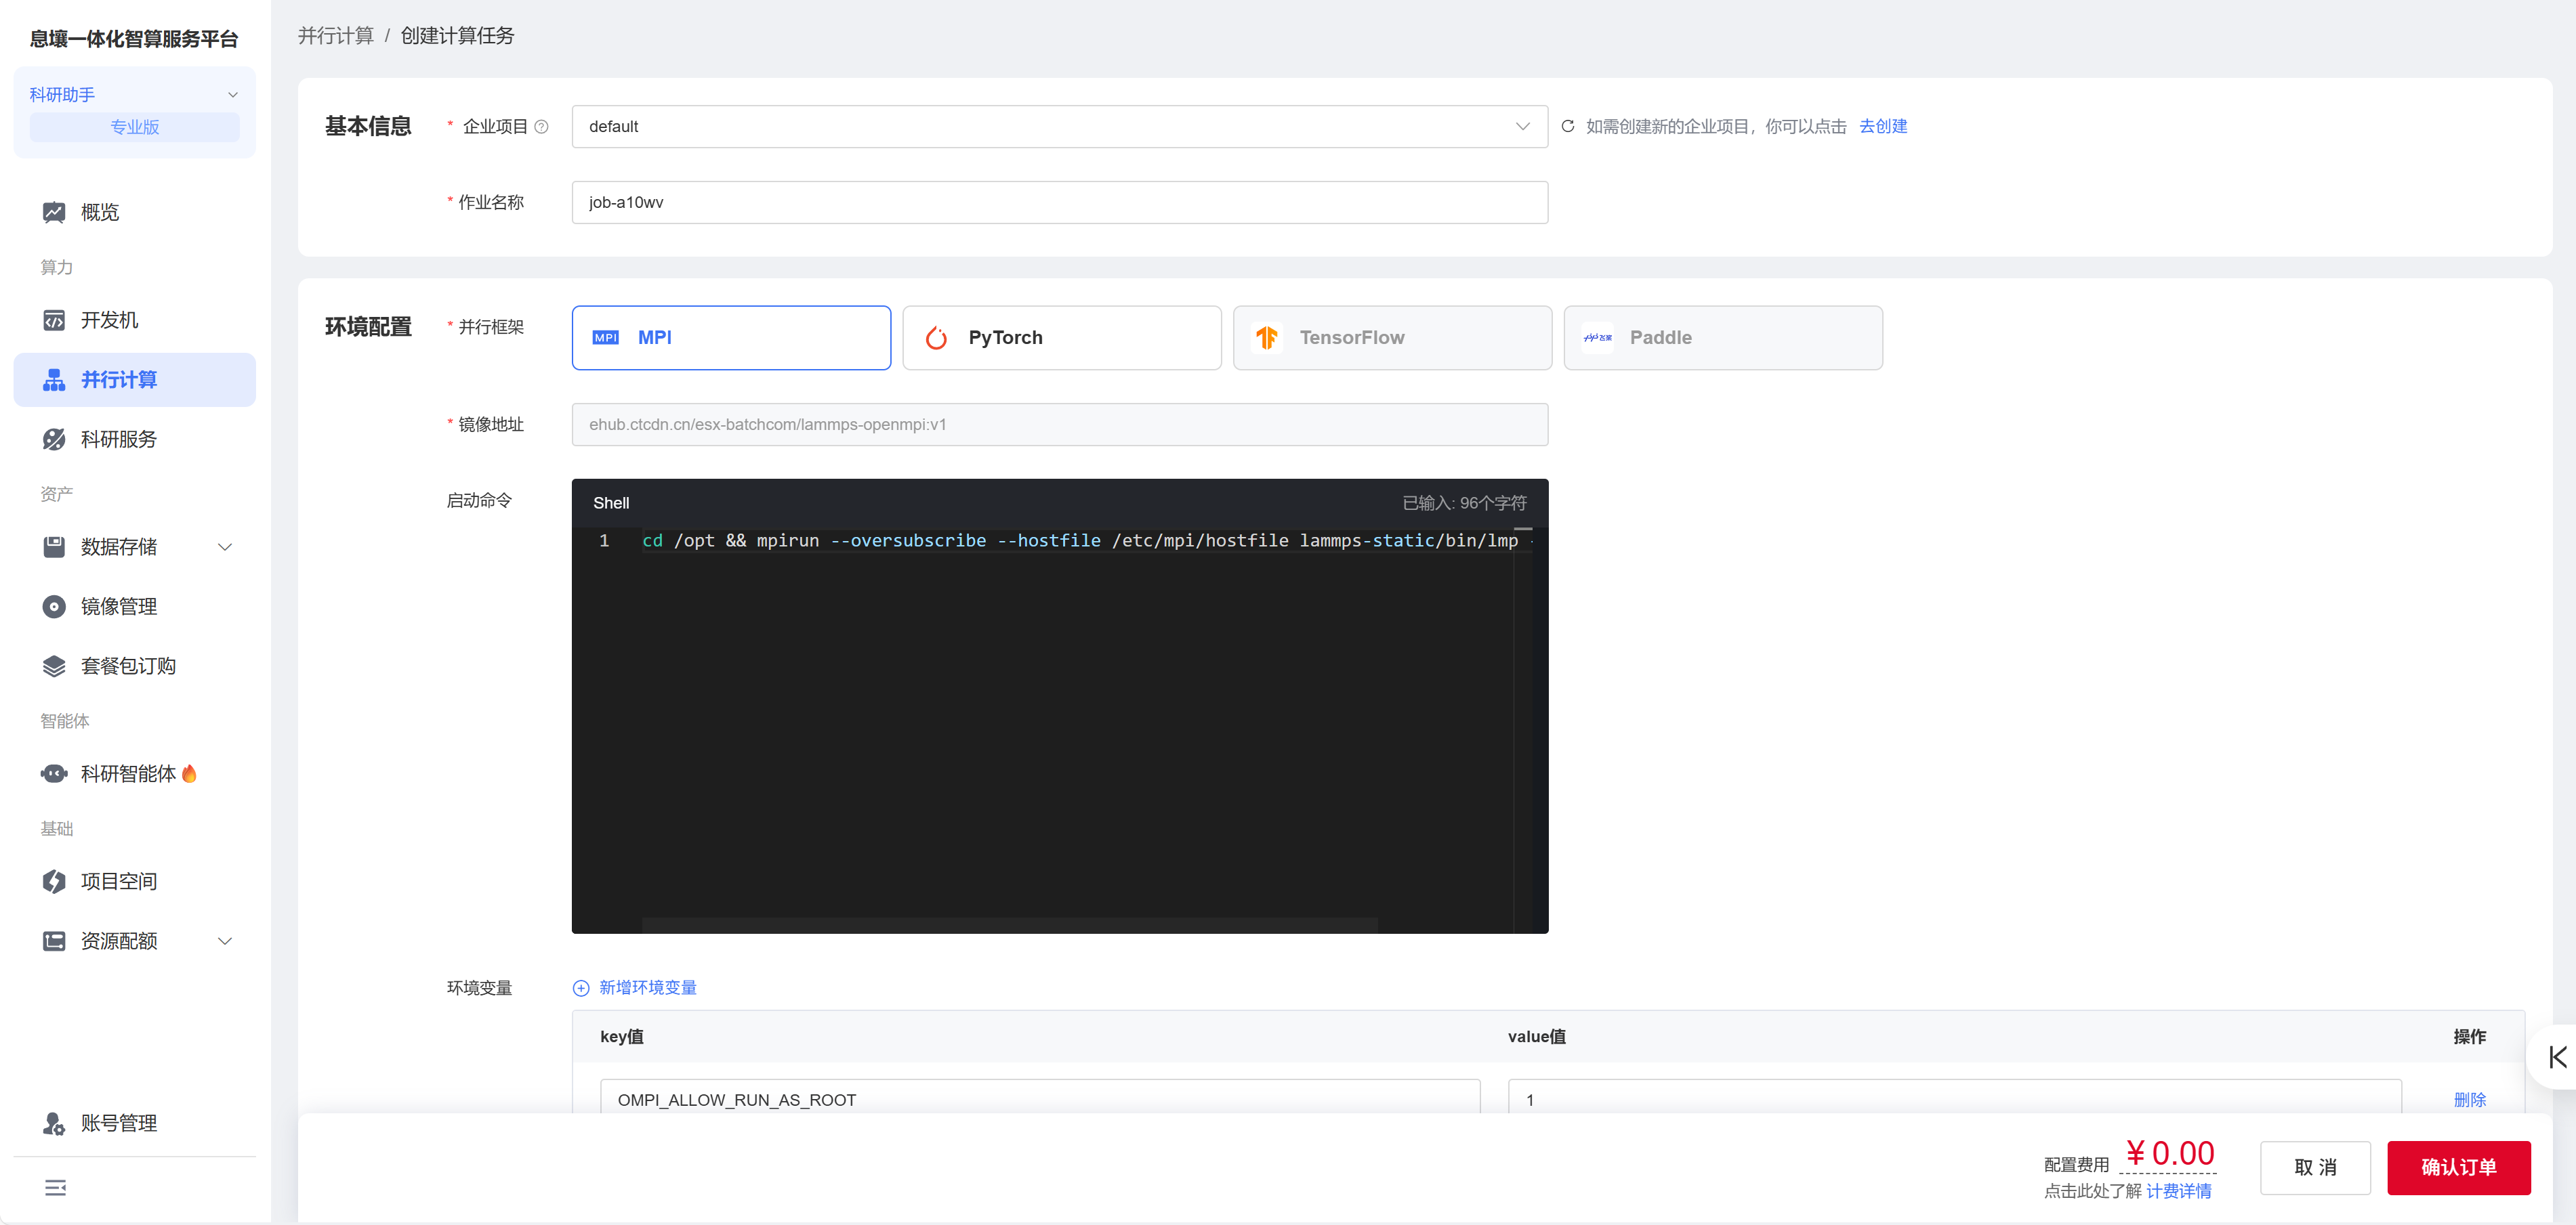This screenshot has width=2576, height=1225.
Task: Click the 已输入: 96个字符 counter text
Action: click(1464, 502)
